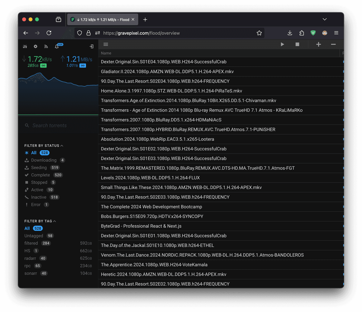The height and width of the screenshot is (312, 362).
Task: Open the avatar extension icon
Action: (325, 33)
